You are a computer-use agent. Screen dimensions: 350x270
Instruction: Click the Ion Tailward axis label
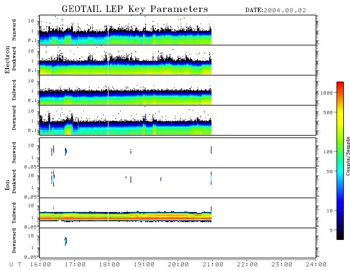pyautogui.click(x=14, y=213)
